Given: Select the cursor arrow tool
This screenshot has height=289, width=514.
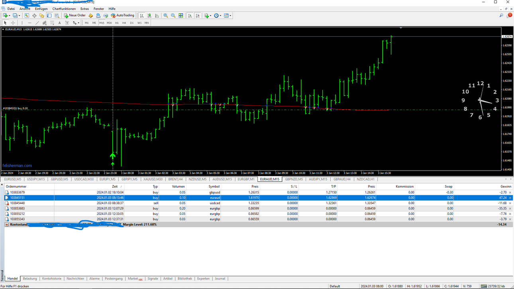Looking at the screenshot, I should [x=5, y=23].
